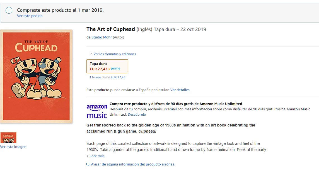
Task: Click the chevron next to 'Leer más'
Action: coord(87,156)
